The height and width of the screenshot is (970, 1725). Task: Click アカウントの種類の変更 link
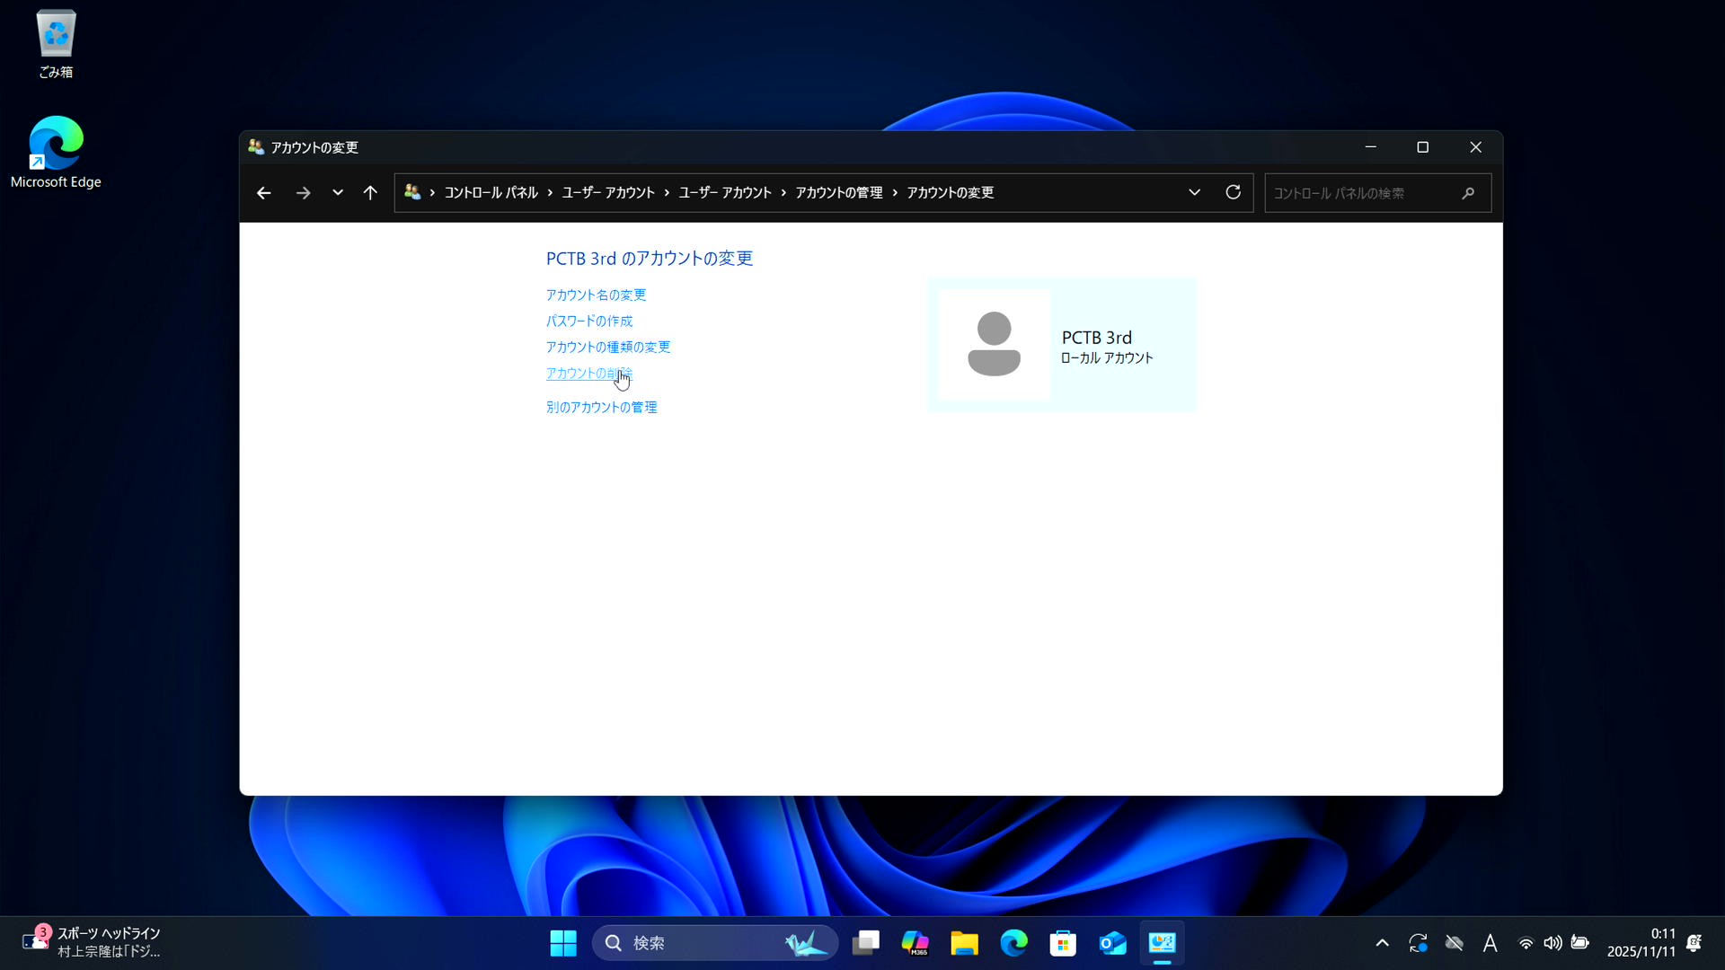[608, 347]
